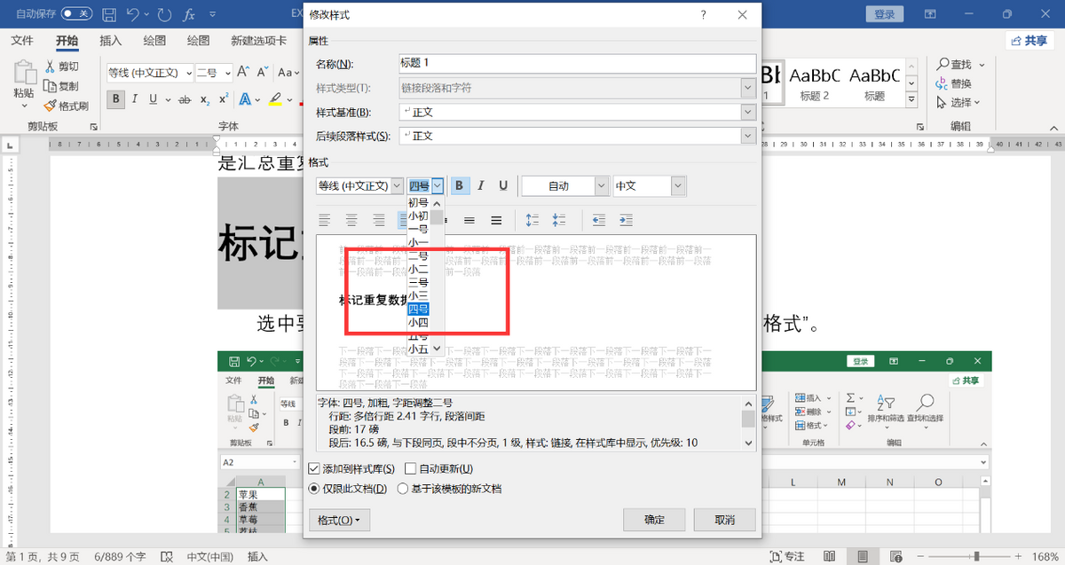Open the 文件 ribbon tab
This screenshot has width=1065, height=565.
[22, 41]
